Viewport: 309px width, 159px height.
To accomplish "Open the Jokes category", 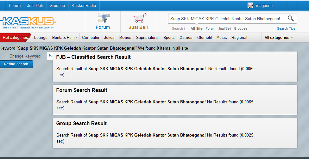I will [x=109, y=38].
